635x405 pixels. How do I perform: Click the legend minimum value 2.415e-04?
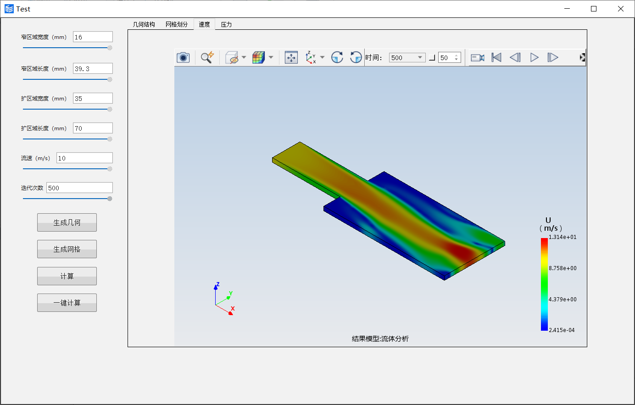pos(562,330)
